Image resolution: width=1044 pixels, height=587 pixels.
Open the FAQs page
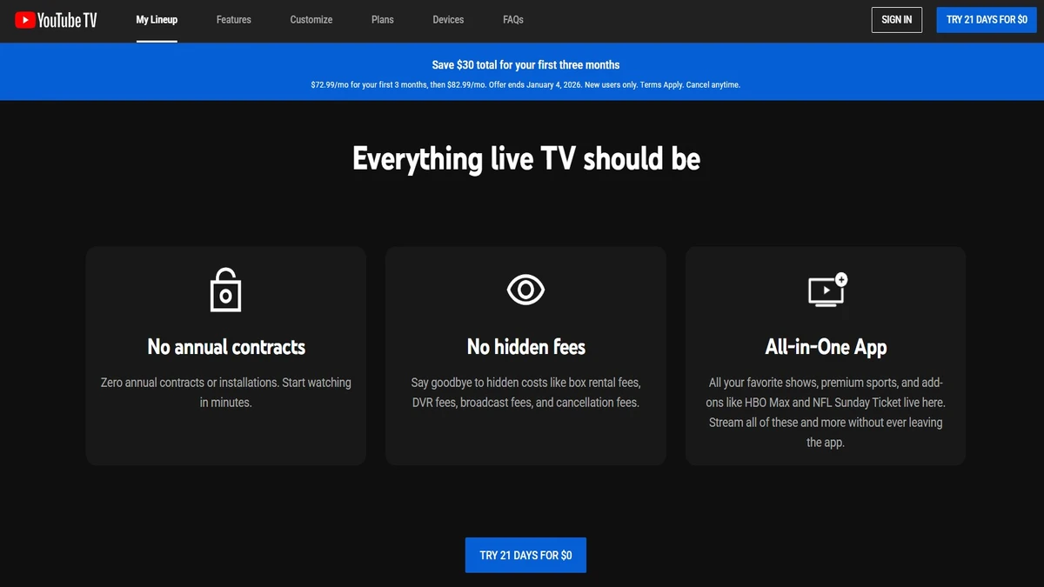513,19
